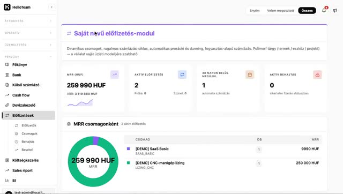Open the announcements megaphone icon

[x=335, y=10]
